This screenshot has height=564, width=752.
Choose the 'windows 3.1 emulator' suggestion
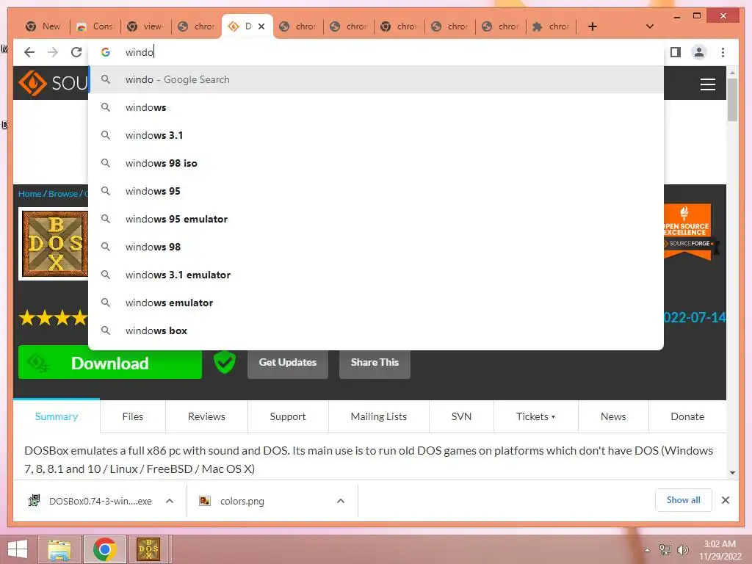click(376, 275)
